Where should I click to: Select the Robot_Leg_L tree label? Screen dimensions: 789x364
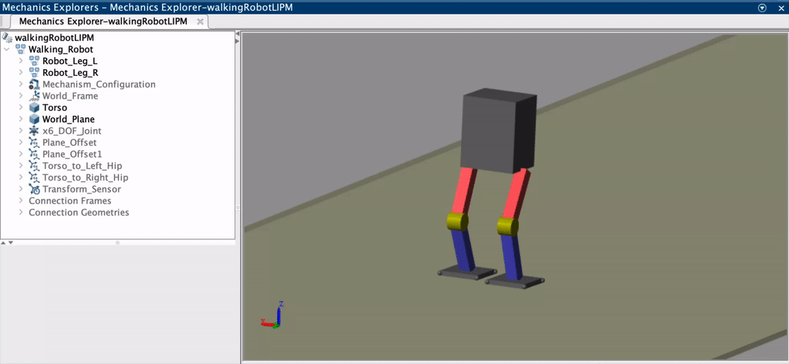point(70,61)
